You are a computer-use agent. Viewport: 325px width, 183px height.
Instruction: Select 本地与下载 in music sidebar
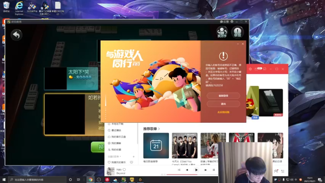116,124
